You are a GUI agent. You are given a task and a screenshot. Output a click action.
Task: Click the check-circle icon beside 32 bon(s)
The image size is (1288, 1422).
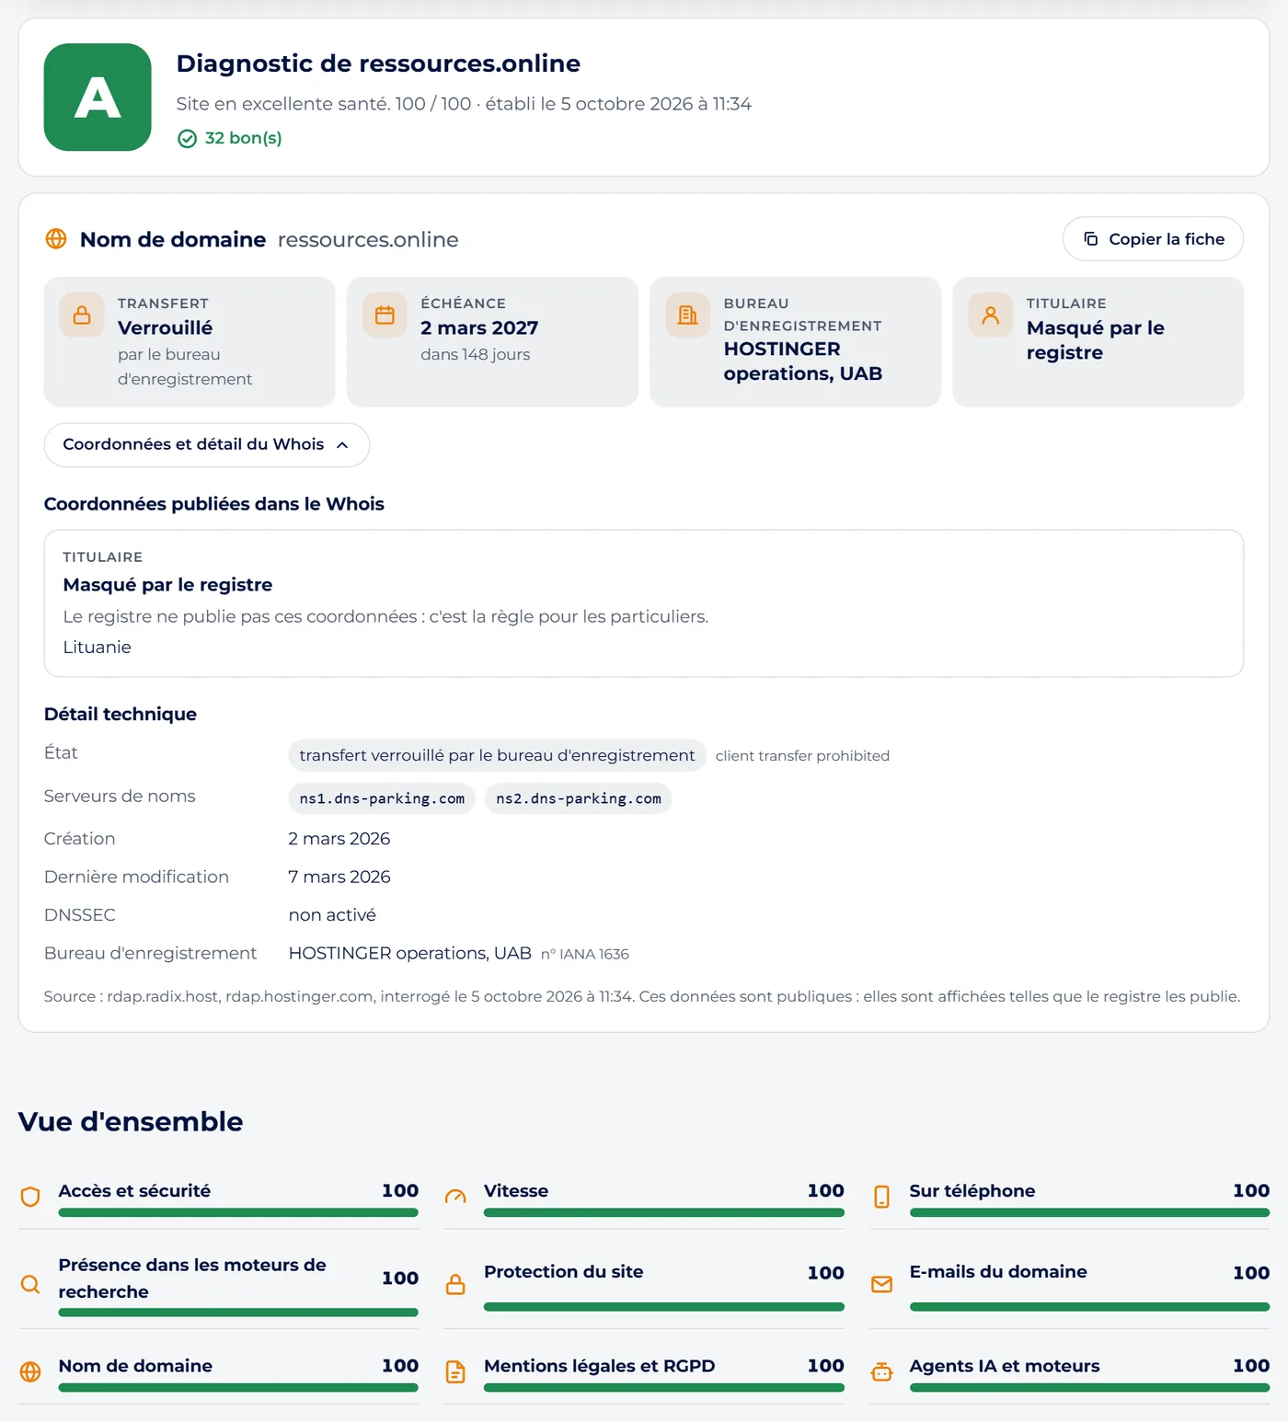click(x=188, y=139)
